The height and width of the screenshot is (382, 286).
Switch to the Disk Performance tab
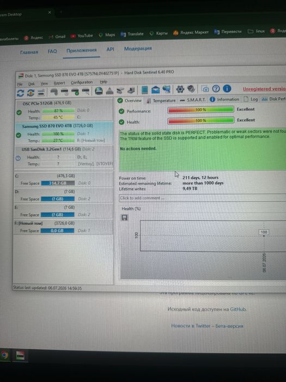tap(274, 99)
